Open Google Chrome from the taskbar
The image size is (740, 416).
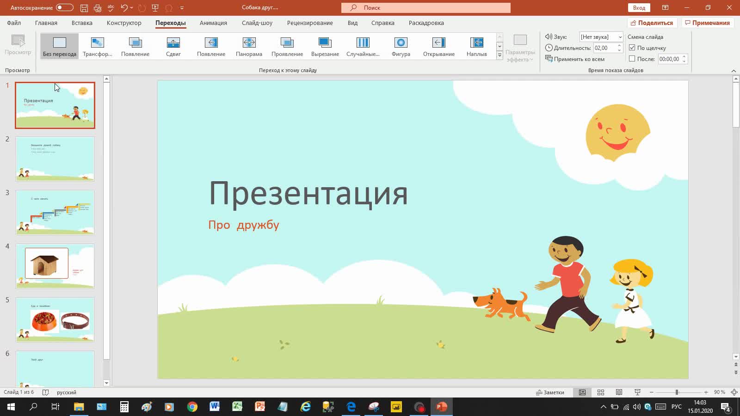pos(192,407)
